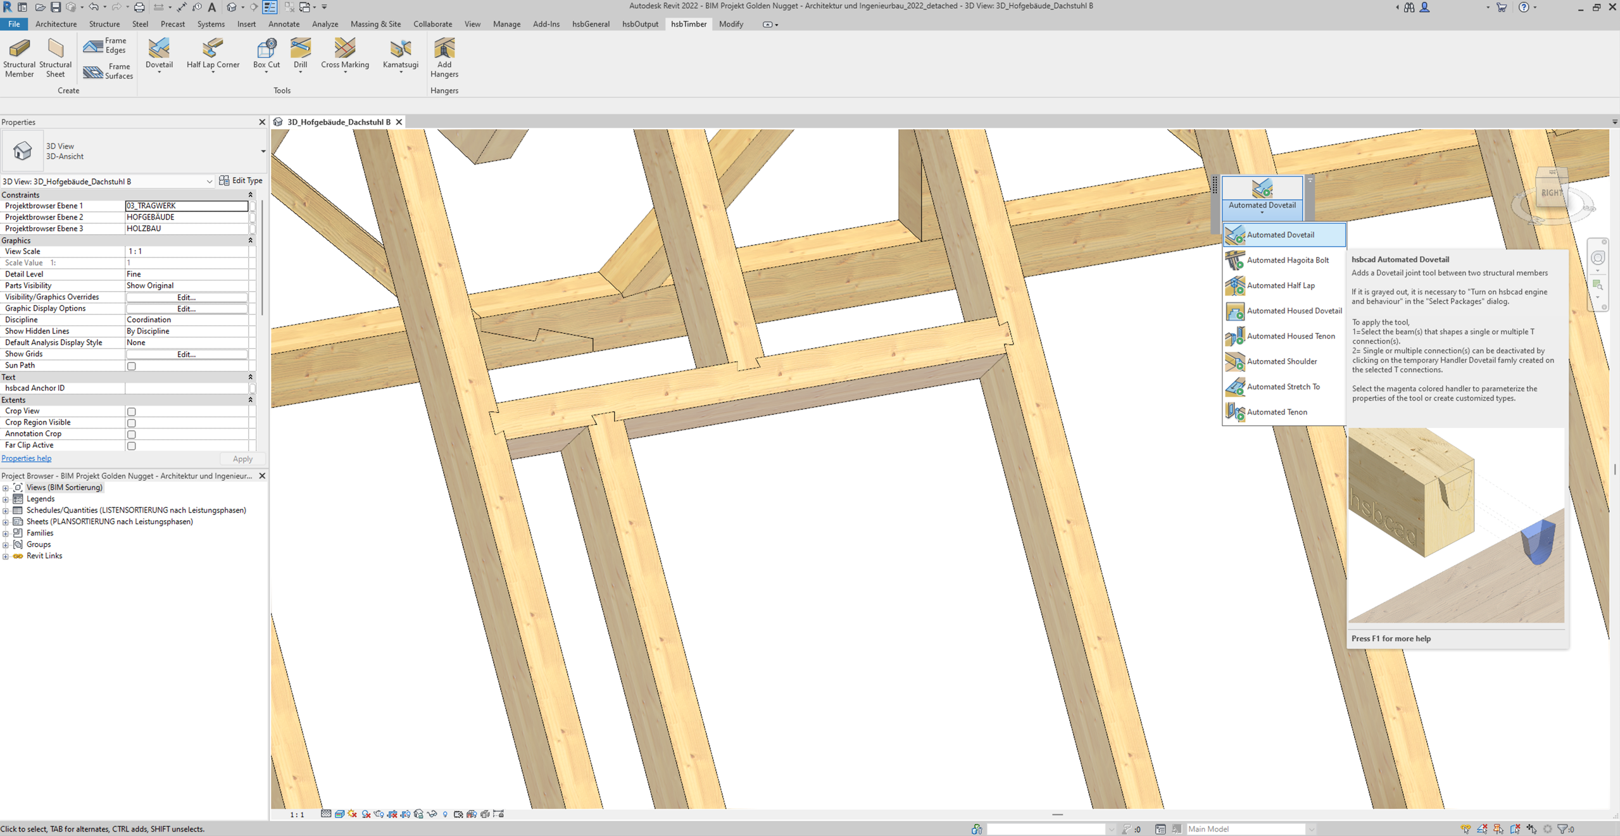Collapse the Graphics properties section
This screenshot has height=836, width=1620.
click(250, 240)
